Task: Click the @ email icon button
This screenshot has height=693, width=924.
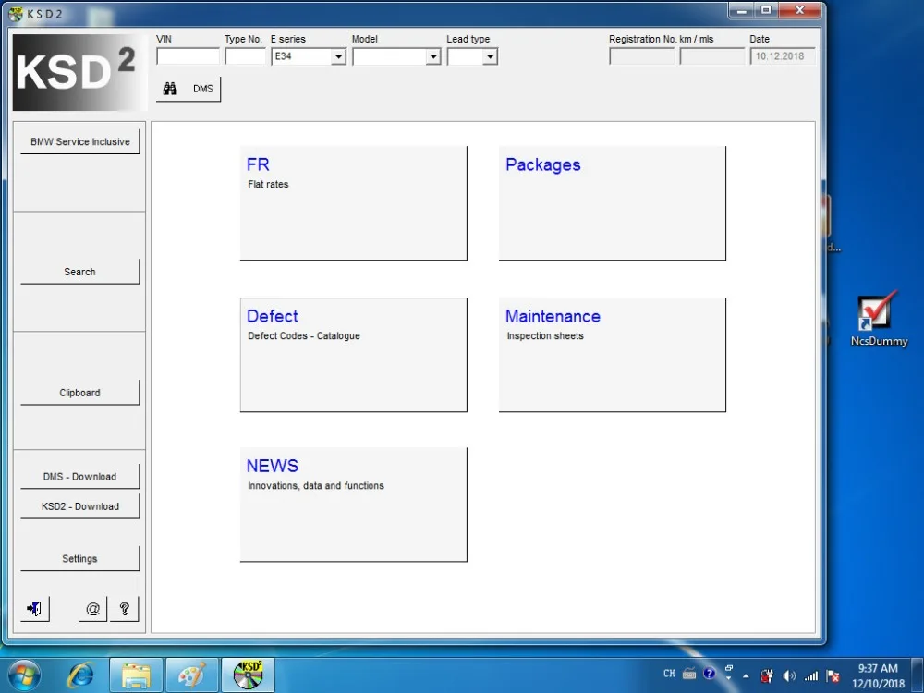Action: coord(92,609)
